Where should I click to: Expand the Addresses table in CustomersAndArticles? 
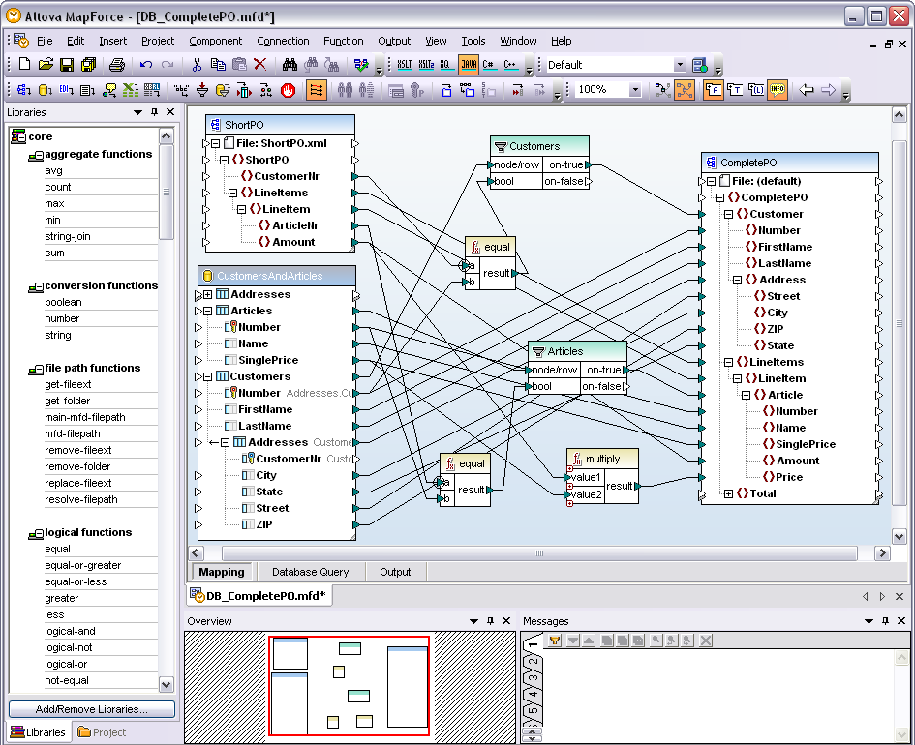coord(207,294)
